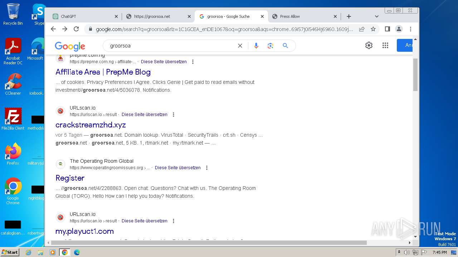This screenshot has width=458, height=257.
Task: Select the groorsoa Google Suche tab
Action: pos(231,16)
